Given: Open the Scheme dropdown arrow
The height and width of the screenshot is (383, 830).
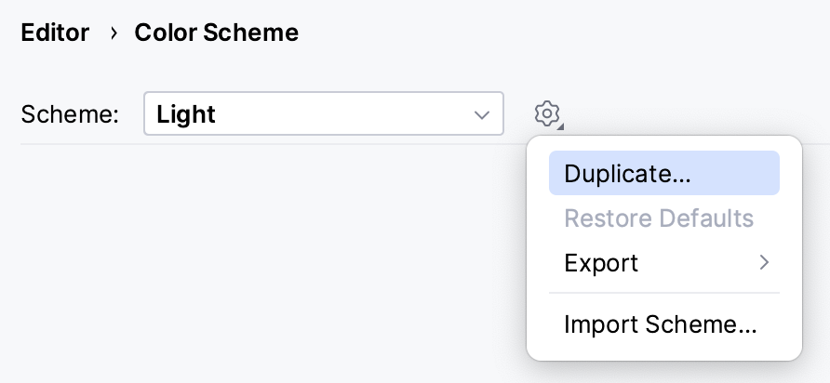Looking at the screenshot, I should pos(482,114).
